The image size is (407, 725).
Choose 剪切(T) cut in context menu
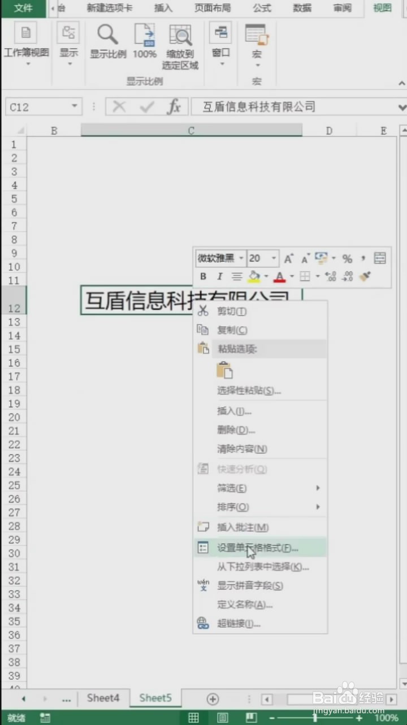click(x=261, y=311)
